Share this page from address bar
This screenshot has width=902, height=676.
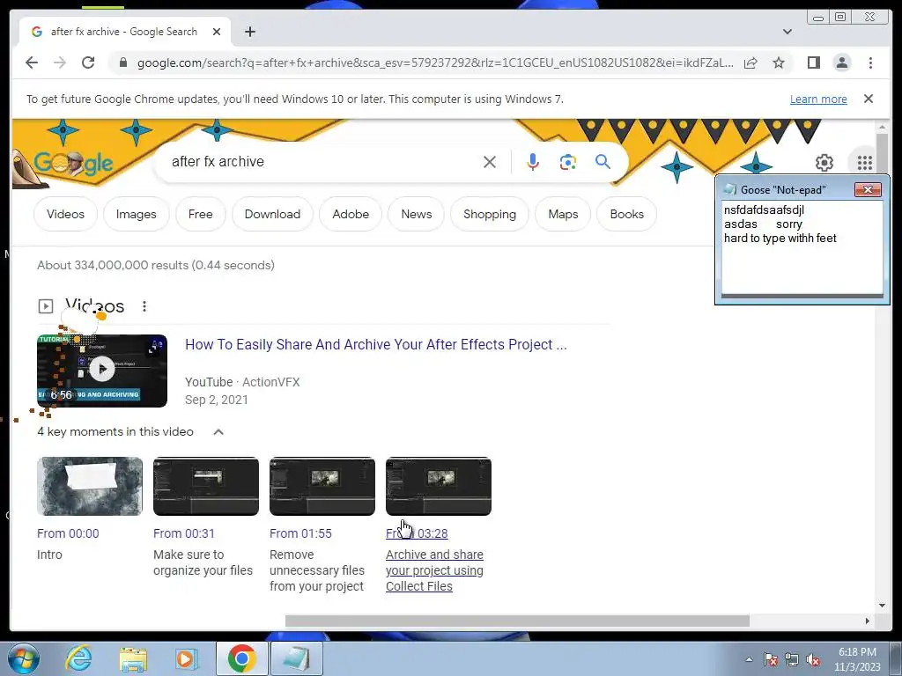pyautogui.click(x=750, y=62)
